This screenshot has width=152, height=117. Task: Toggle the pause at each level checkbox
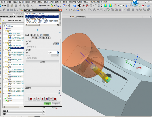point(27,58)
